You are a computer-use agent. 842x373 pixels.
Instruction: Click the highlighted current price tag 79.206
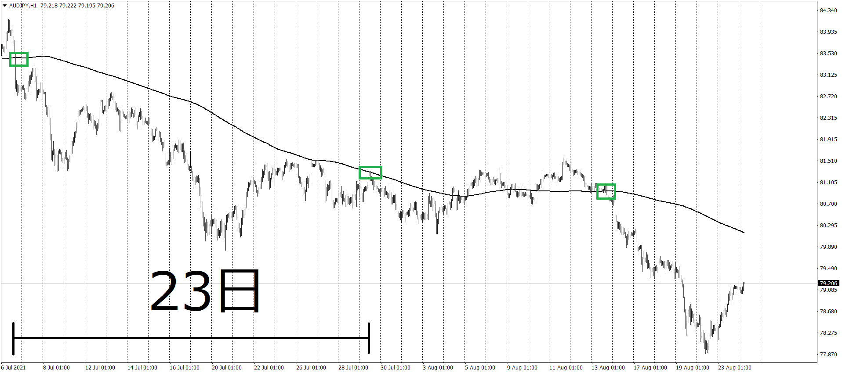pos(828,283)
